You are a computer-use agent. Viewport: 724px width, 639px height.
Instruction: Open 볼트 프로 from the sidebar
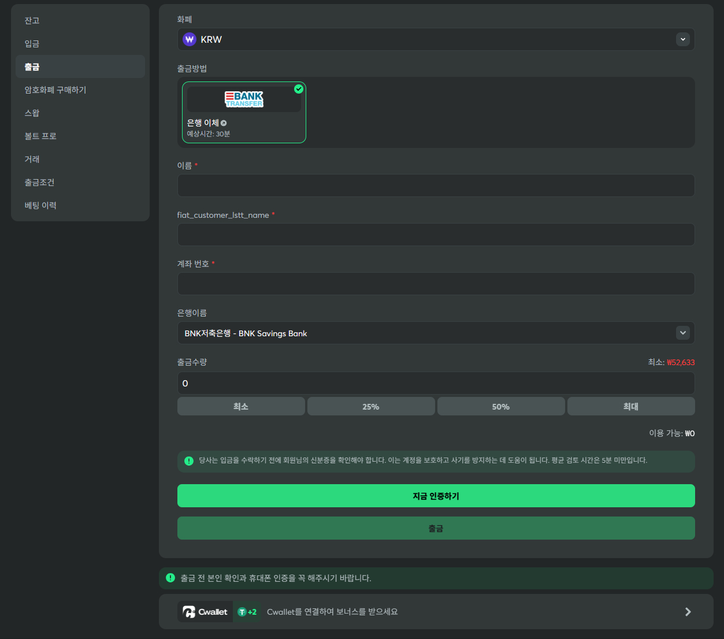(x=80, y=136)
